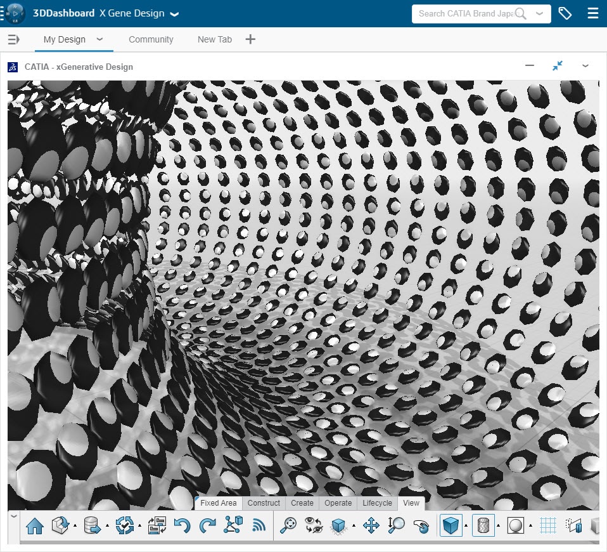607x552 pixels.
Task: Switch to the Construct action bar tab
Action: click(264, 503)
